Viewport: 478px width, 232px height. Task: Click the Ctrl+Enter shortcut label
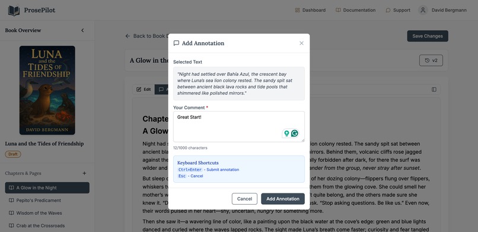(190, 170)
